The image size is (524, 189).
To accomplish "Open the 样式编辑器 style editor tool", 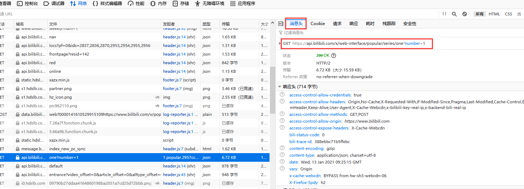I will (x=107, y=4).
